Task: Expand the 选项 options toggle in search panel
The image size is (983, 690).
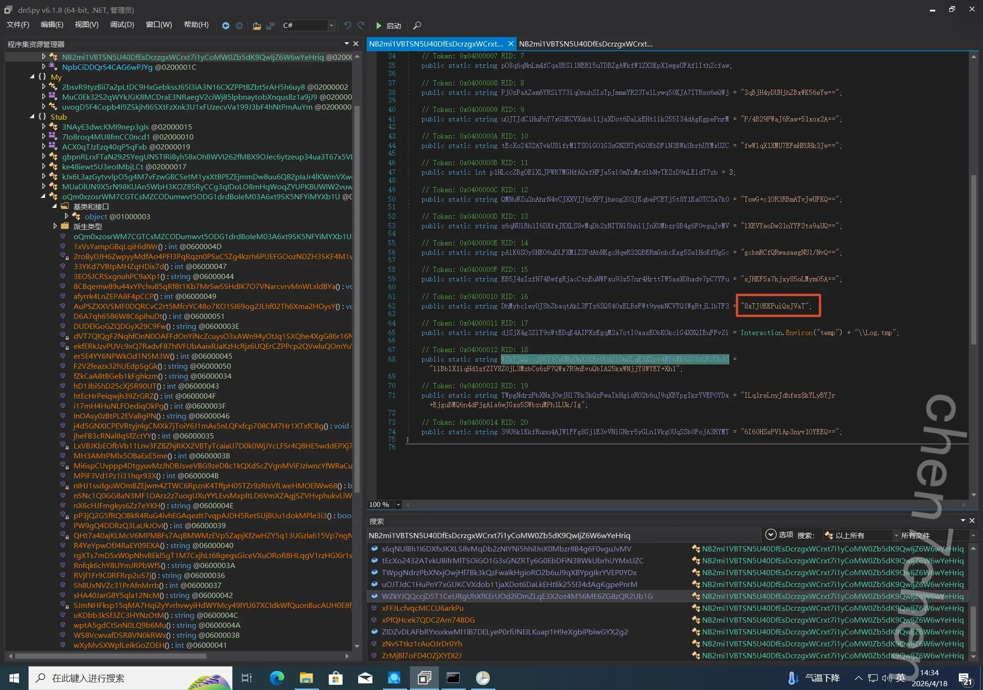Action: click(771, 535)
